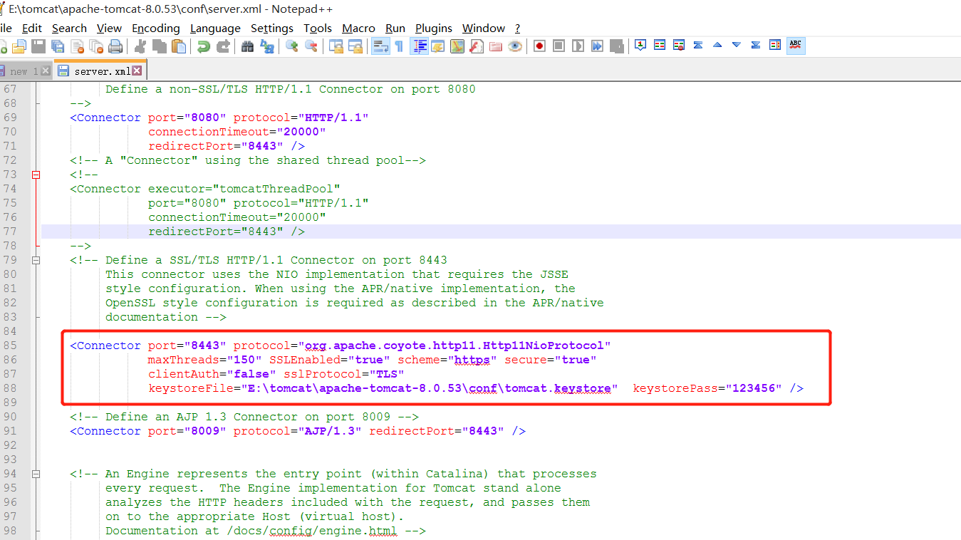This screenshot has height=540, width=961.
Task: Open the Run menu
Action: pos(395,28)
